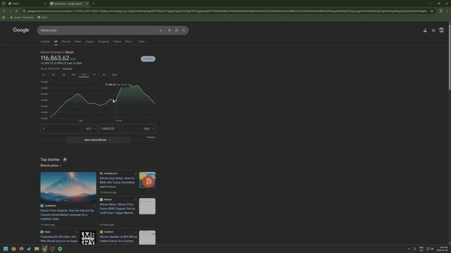This screenshot has height=253, width=451.
Task: Select the Finance results tab
Action: tap(66, 41)
